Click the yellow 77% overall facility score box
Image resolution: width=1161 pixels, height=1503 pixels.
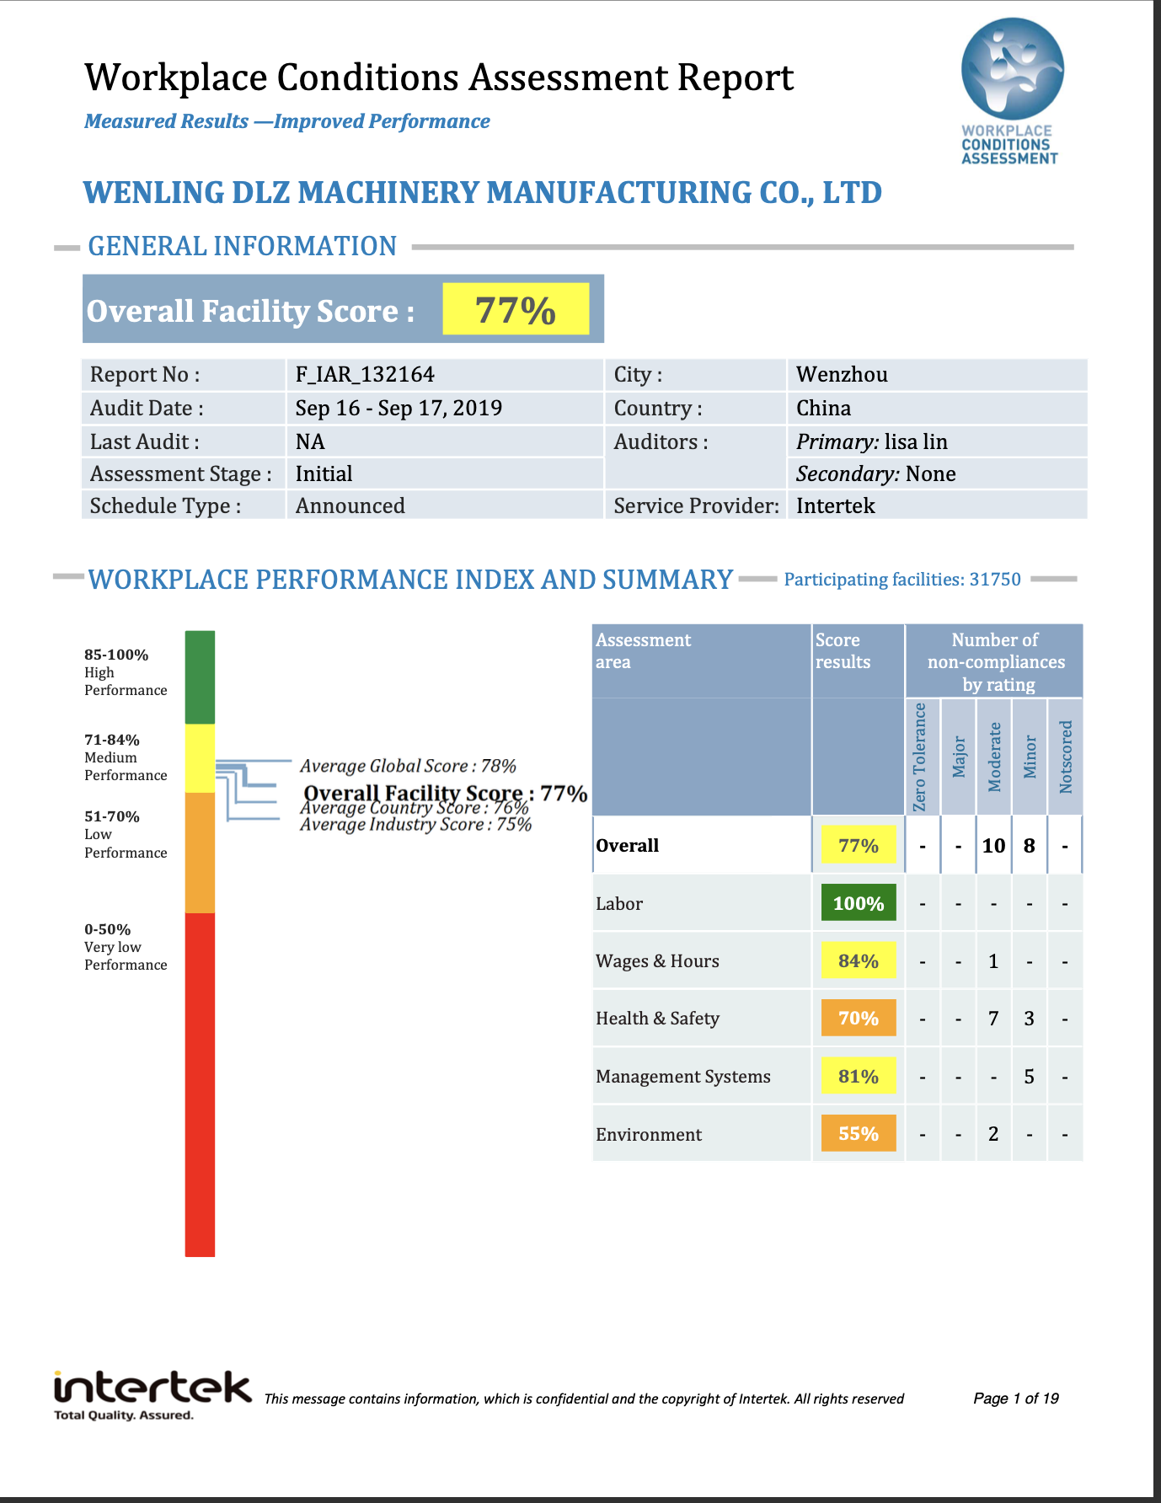[x=516, y=309]
